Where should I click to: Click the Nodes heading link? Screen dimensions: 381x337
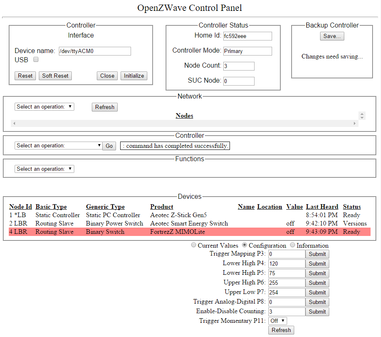pyautogui.click(x=184, y=116)
